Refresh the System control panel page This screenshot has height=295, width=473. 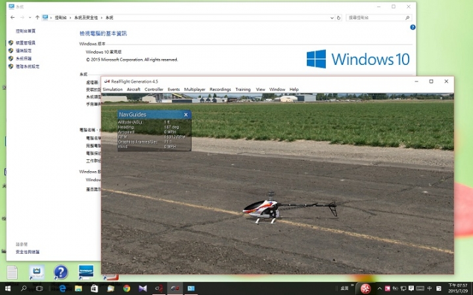(x=338, y=18)
